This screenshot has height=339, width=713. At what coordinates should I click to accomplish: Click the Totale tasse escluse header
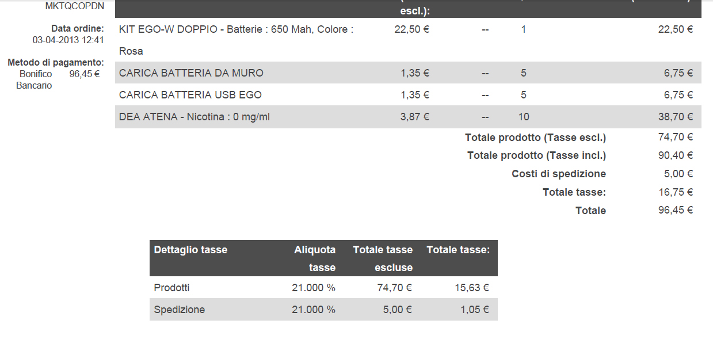[383, 258]
